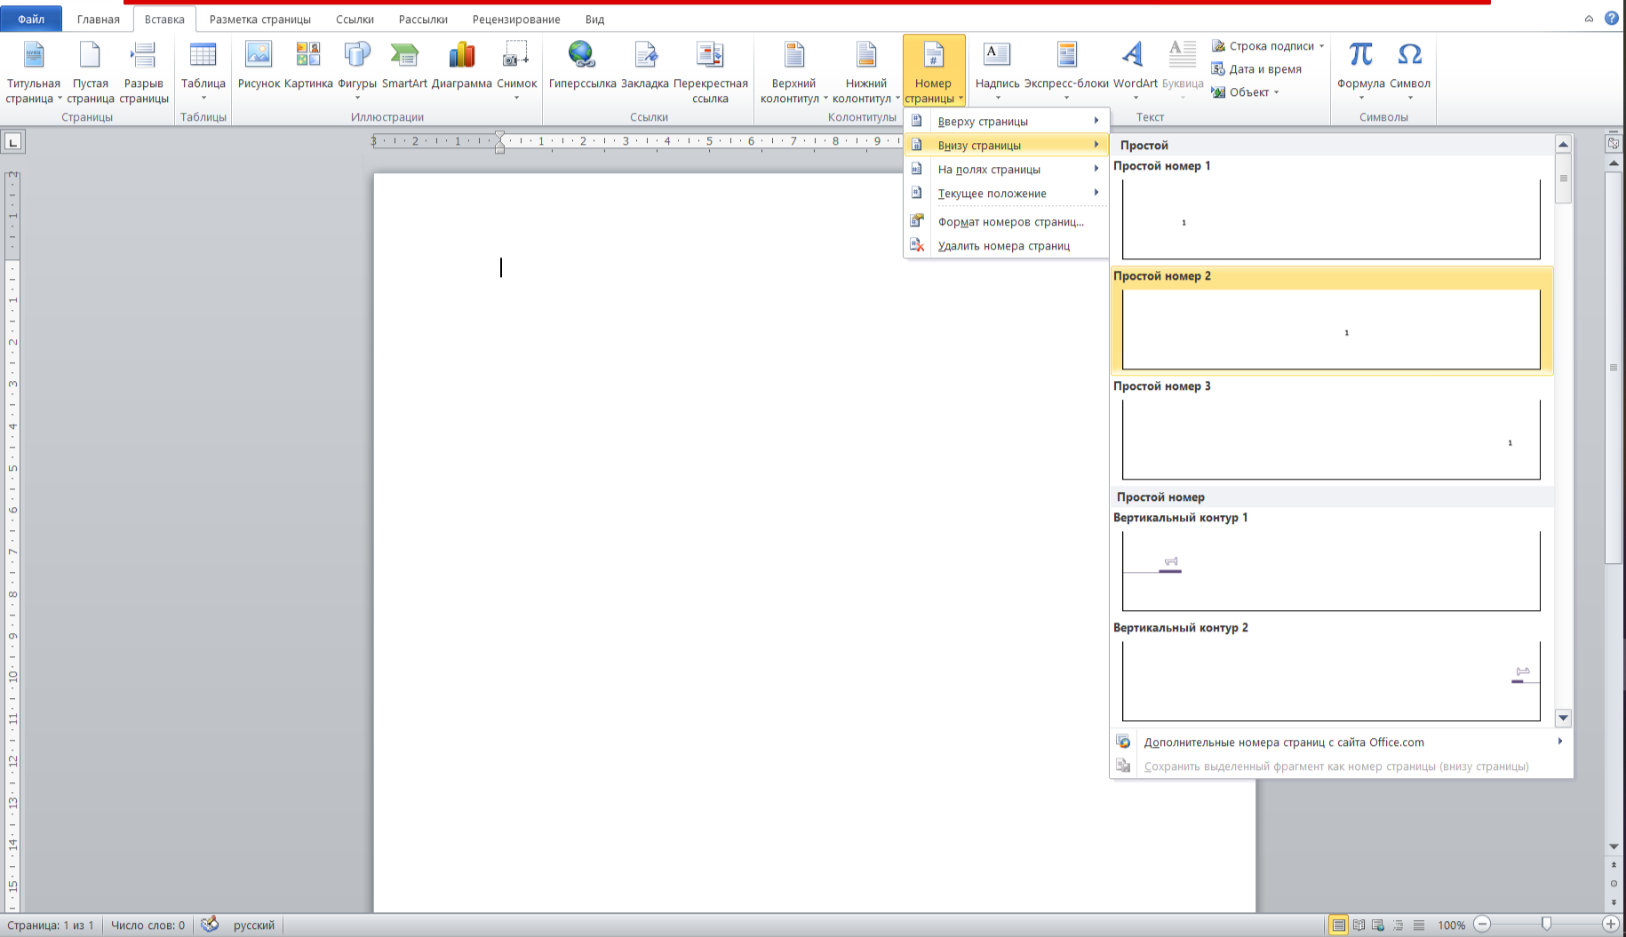The image size is (1626, 937).
Task: Click the Гиперссылка hyperlink icon
Action: (582, 66)
